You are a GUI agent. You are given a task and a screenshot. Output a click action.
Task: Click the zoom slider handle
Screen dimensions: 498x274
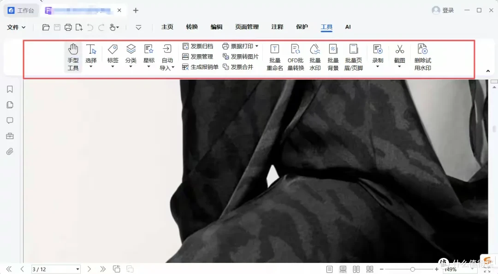(x=412, y=269)
